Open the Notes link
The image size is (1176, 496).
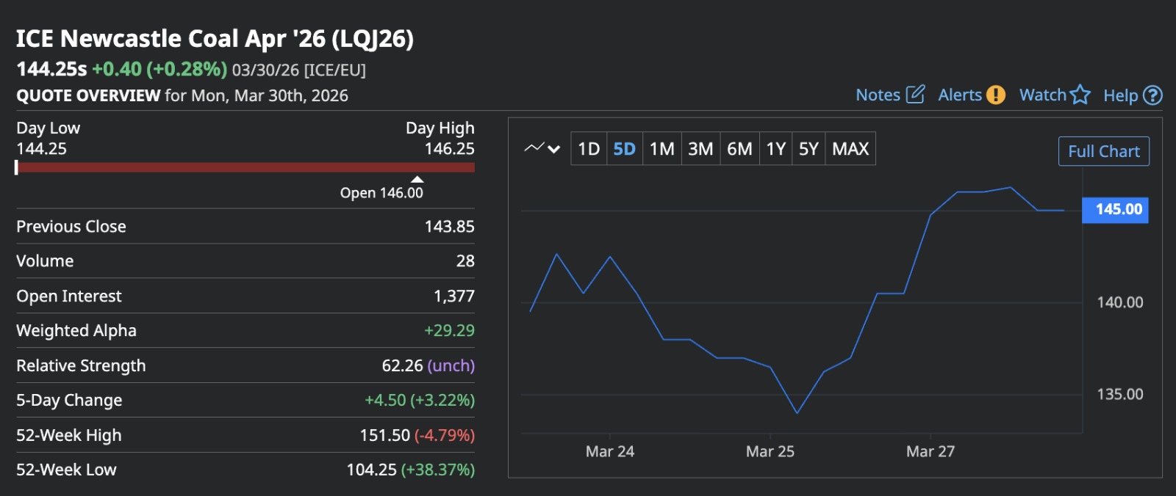click(x=878, y=95)
